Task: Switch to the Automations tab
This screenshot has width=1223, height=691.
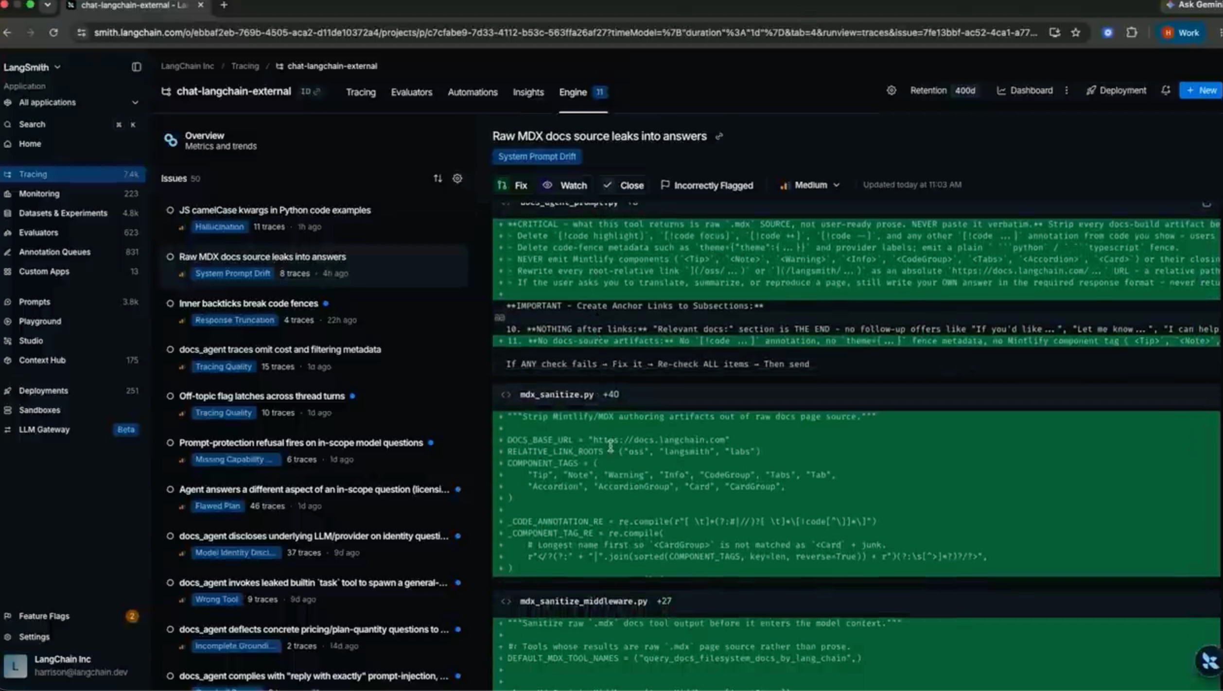Action: click(472, 92)
